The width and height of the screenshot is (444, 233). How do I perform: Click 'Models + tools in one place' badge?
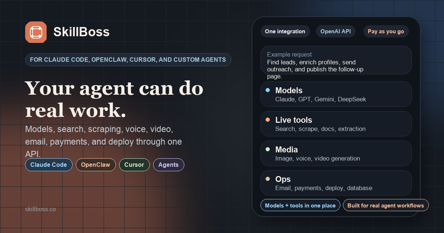(x=300, y=205)
